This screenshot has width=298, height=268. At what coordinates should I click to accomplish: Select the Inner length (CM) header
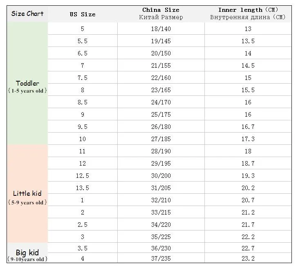pos(248,13)
